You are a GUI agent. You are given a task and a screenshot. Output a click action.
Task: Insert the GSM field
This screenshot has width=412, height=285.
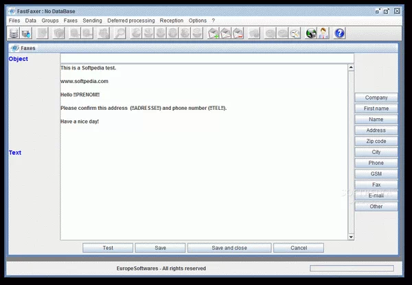click(376, 174)
